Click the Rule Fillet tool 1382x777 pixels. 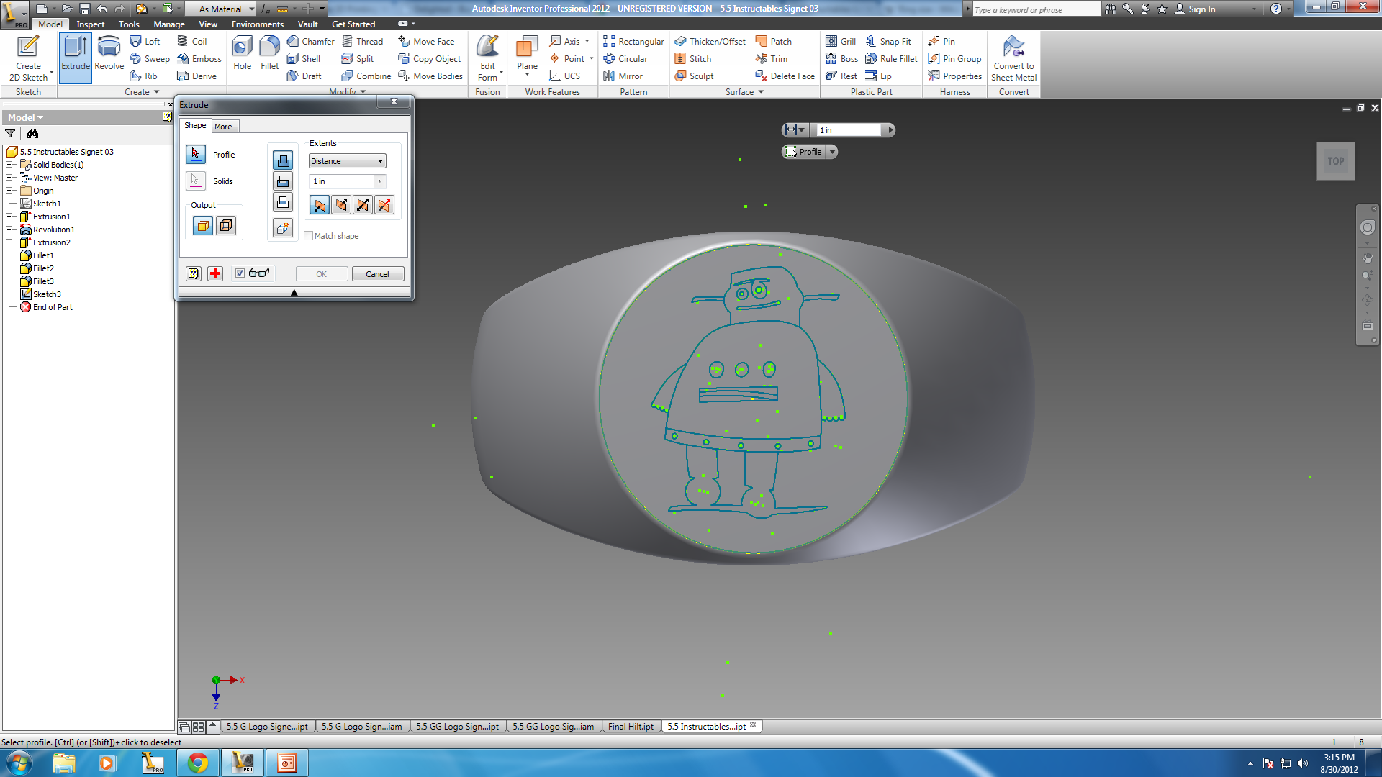click(x=891, y=58)
